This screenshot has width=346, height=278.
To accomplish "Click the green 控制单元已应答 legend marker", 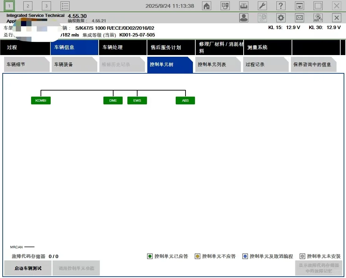I will click(x=150, y=256).
